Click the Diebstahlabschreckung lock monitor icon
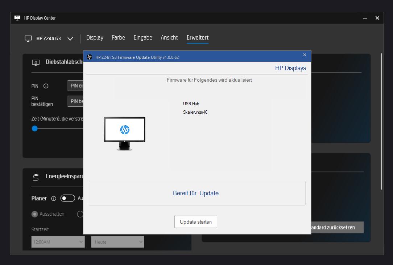Screen dimensions: 393x265 tap(36, 62)
